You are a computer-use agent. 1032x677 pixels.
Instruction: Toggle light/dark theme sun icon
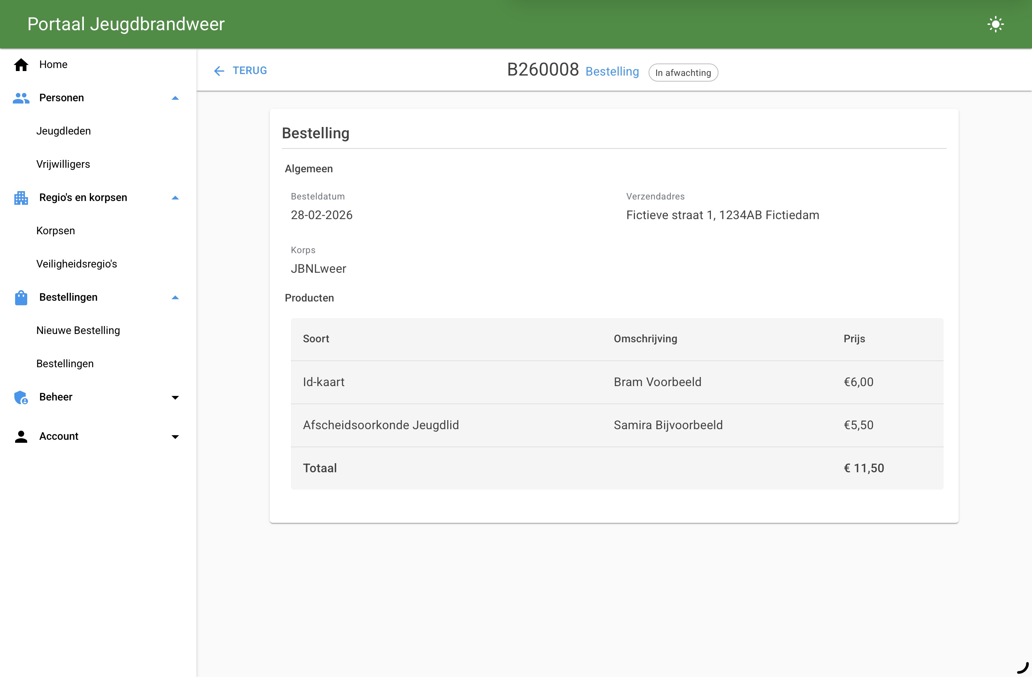tap(995, 24)
